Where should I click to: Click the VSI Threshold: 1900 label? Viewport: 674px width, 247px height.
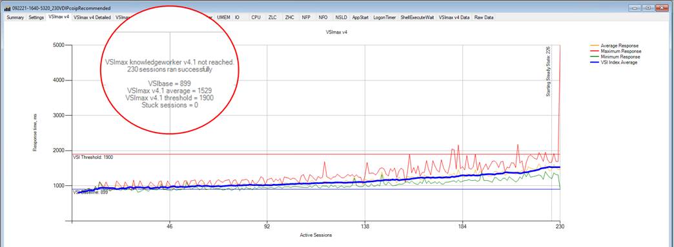(93, 158)
